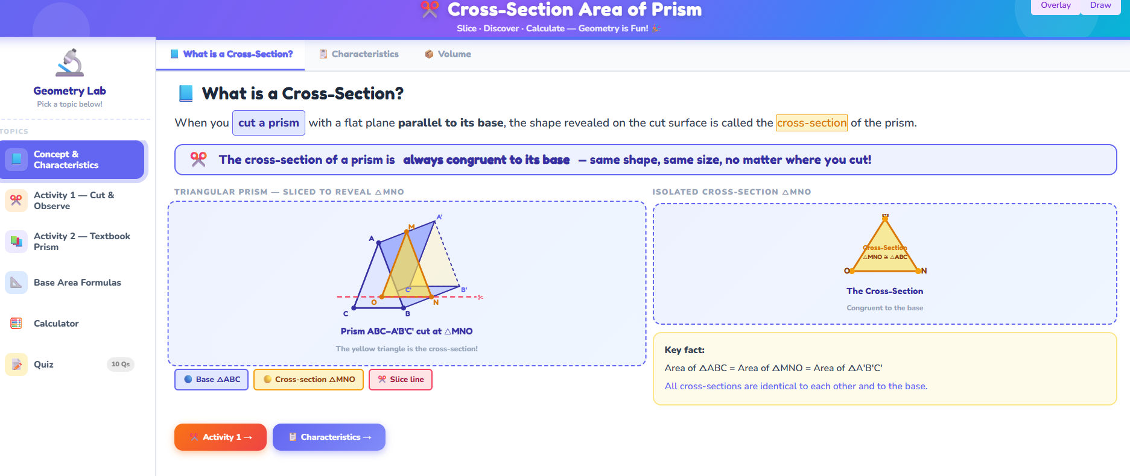Toggle the Cross-section △MNO chip
This screenshot has height=476, width=1130.
coord(308,379)
